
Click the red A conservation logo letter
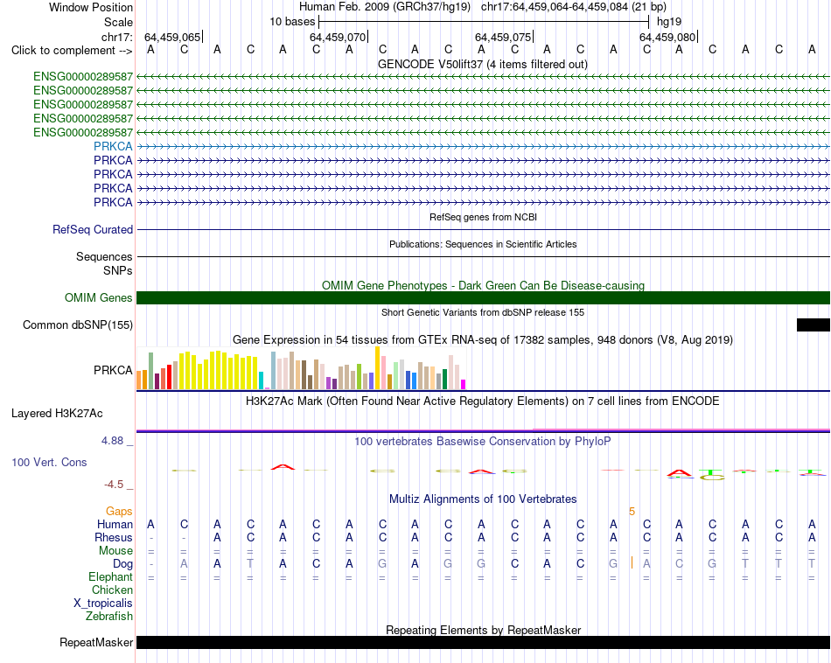(283, 467)
